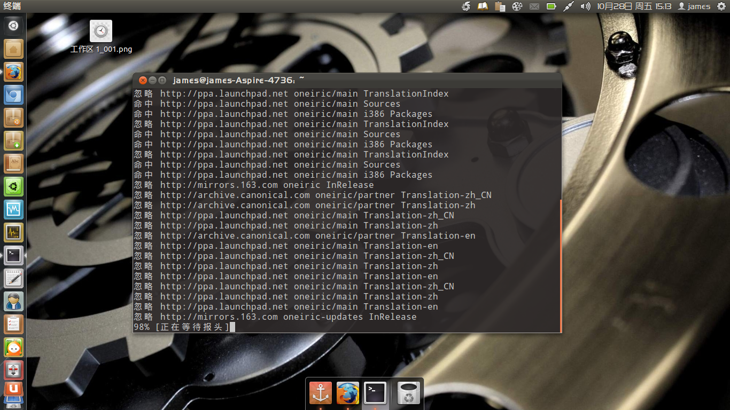
Task: Open package installer box with green arrow
Action: coord(13,140)
